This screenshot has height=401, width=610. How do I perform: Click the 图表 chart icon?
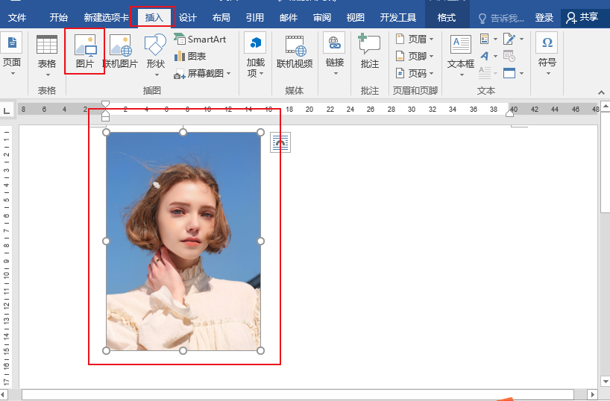190,56
